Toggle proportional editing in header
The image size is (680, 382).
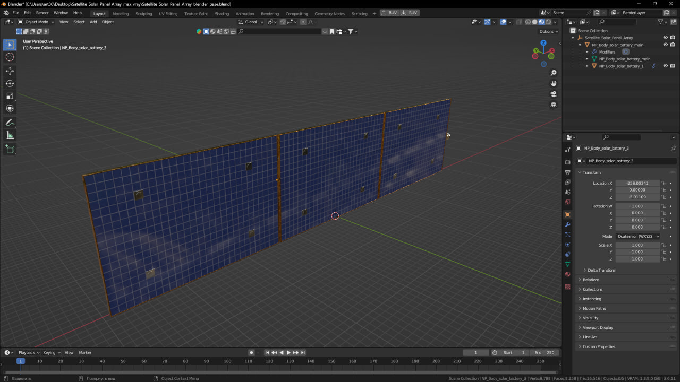pos(303,22)
